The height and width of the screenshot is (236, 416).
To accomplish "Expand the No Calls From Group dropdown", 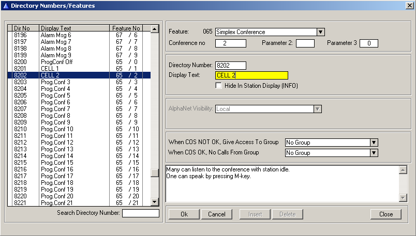I will coord(374,153).
